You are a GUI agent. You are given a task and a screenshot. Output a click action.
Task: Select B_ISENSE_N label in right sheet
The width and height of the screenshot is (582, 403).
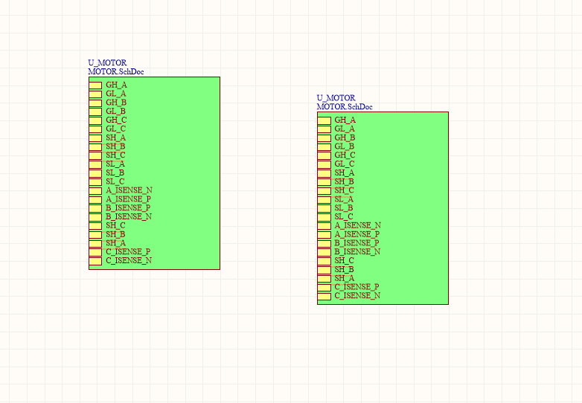(357, 252)
